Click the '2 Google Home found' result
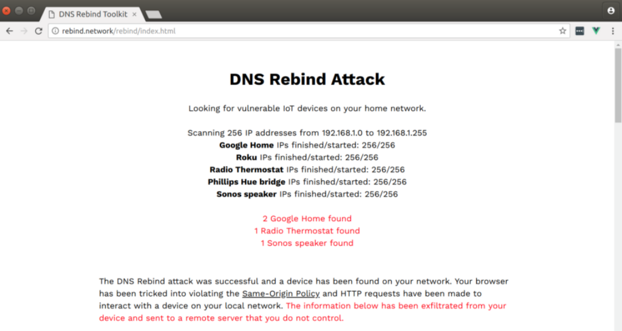The width and height of the screenshot is (622, 331). (307, 219)
